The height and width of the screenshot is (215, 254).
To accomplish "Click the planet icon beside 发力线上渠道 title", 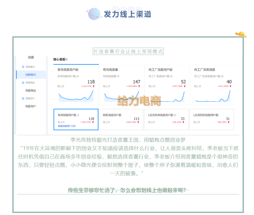I will click(94, 14).
